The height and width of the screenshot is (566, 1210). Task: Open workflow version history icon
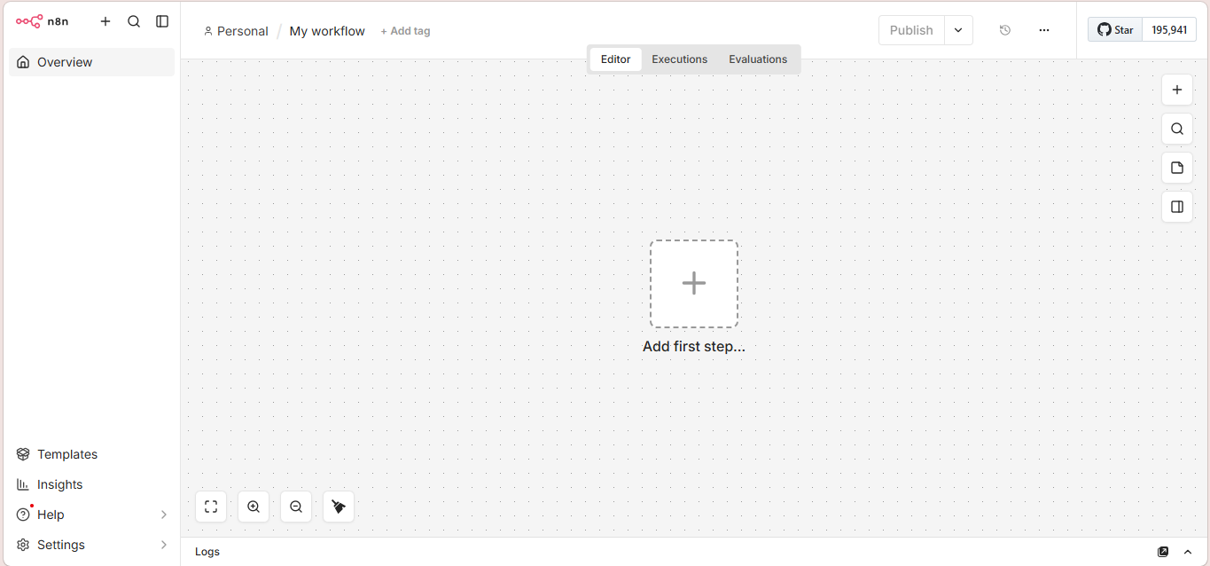(x=1005, y=30)
